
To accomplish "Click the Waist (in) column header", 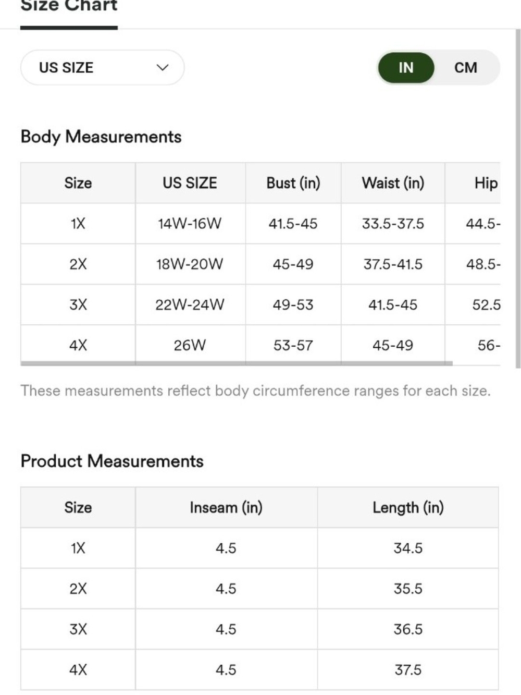I will pyautogui.click(x=393, y=183).
